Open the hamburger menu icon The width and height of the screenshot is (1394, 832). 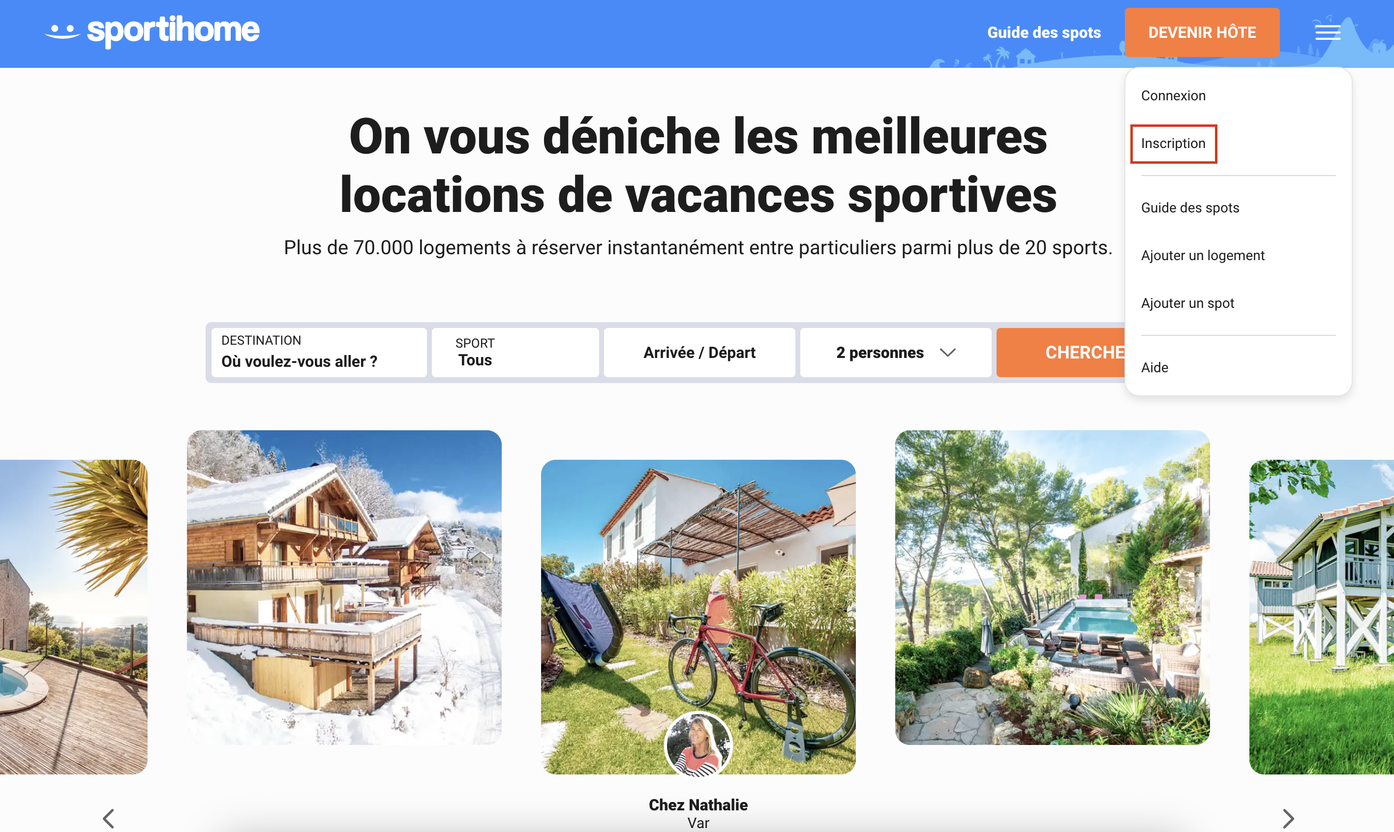click(x=1328, y=32)
